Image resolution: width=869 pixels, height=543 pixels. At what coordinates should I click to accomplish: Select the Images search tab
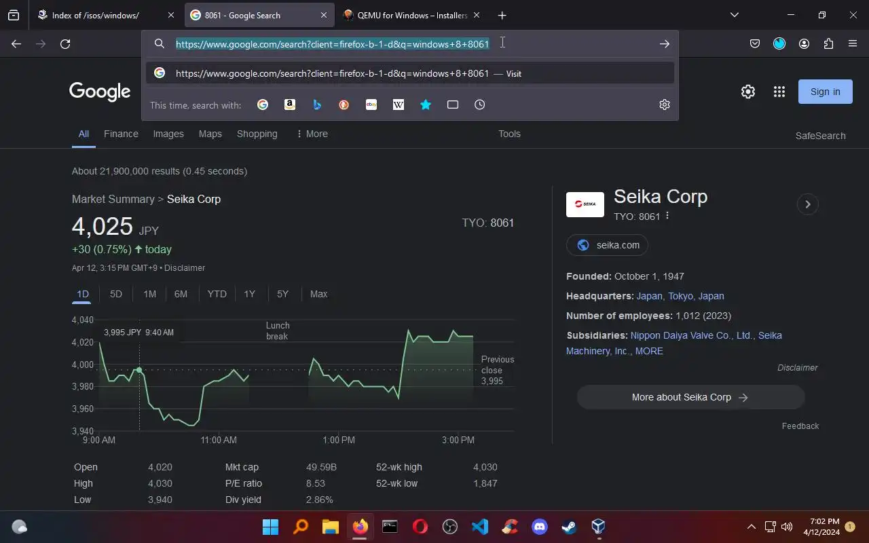point(168,134)
